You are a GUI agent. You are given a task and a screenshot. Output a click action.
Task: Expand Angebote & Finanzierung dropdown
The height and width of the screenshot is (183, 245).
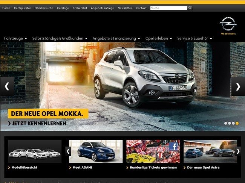[x=116, y=38]
